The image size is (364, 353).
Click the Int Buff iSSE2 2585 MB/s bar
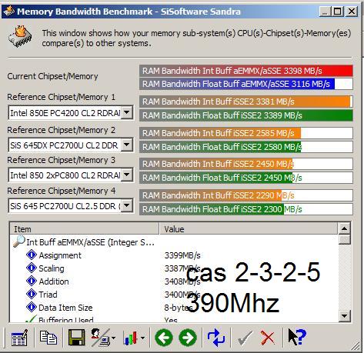tap(246, 133)
